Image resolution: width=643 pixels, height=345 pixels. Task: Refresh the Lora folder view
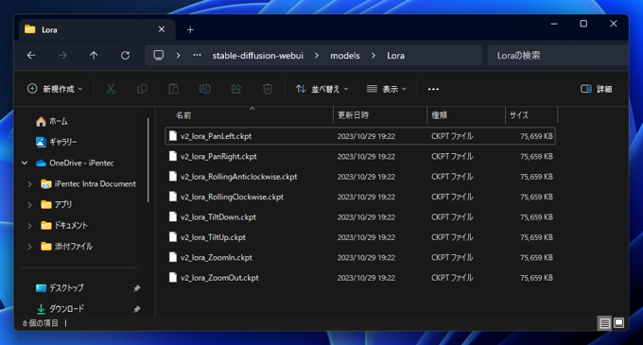point(125,56)
